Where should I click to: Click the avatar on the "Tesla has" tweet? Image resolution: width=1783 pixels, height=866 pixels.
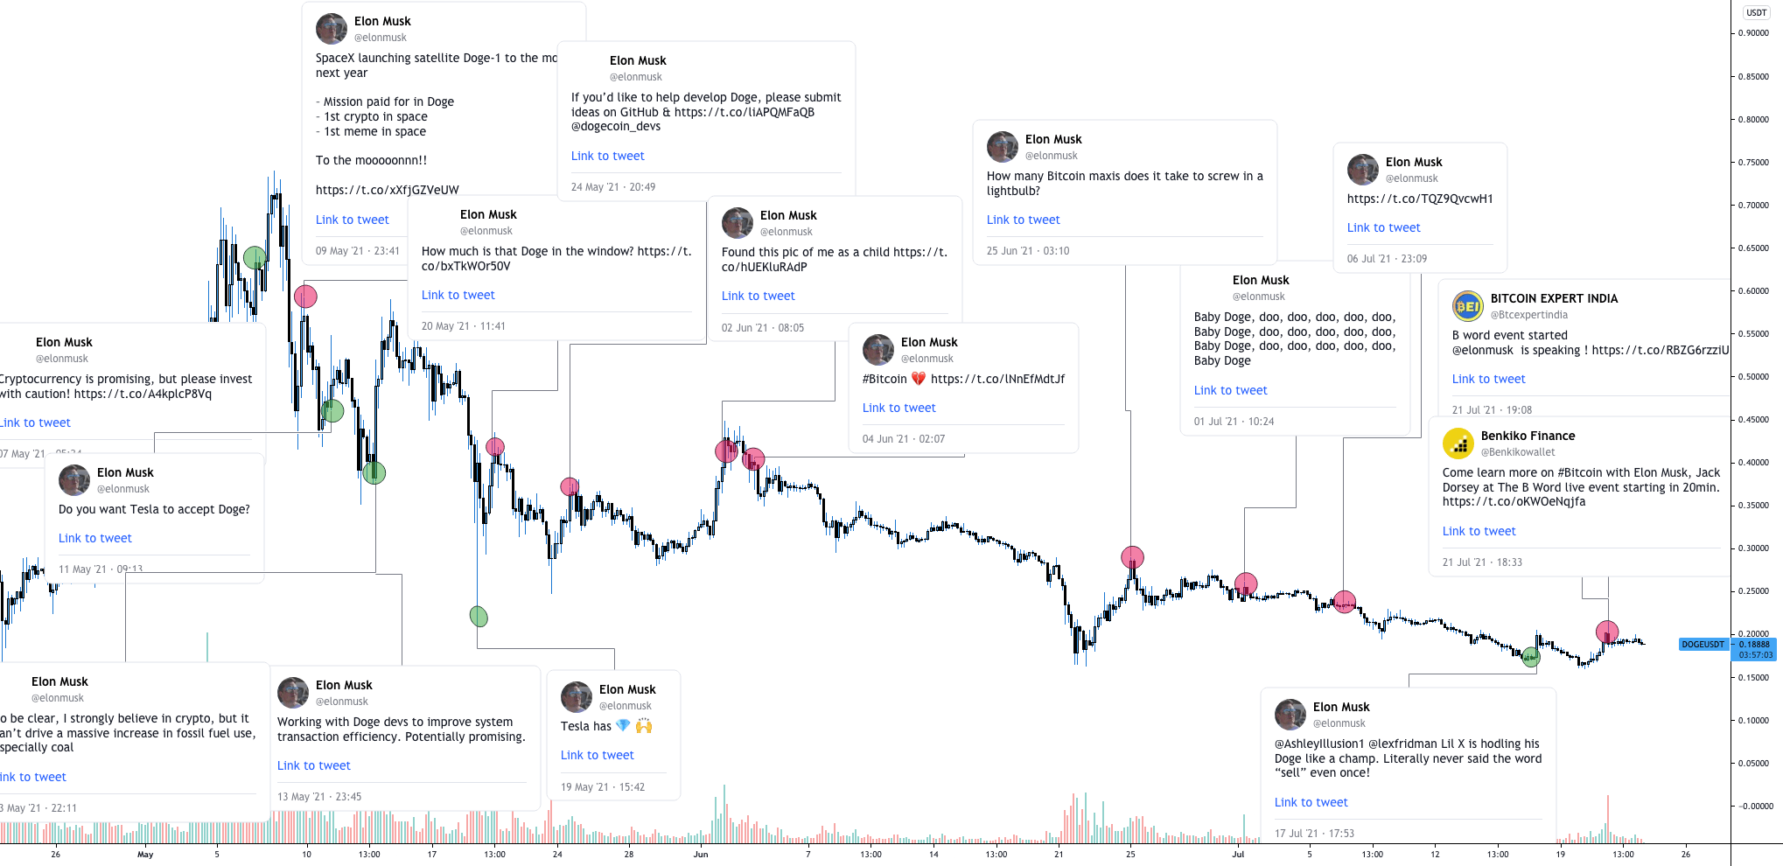pyautogui.click(x=577, y=697)
